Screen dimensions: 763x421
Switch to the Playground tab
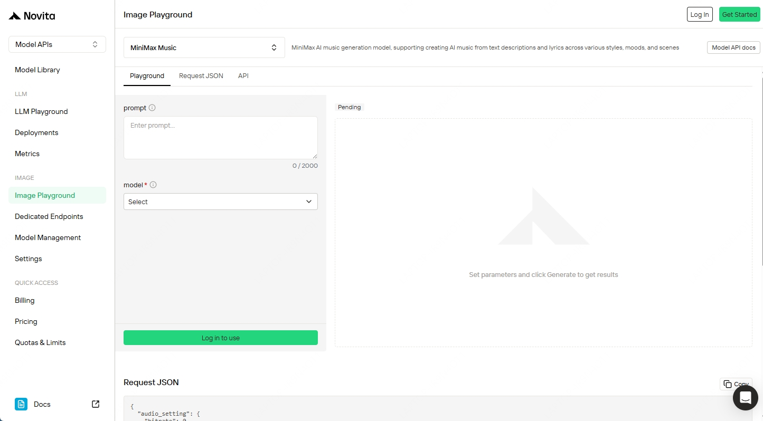click(x=147, y=76)
